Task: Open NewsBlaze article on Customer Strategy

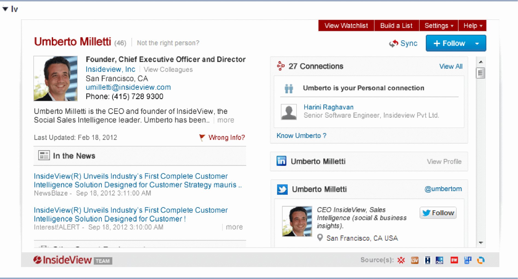Action: click(x=138, y=180)
